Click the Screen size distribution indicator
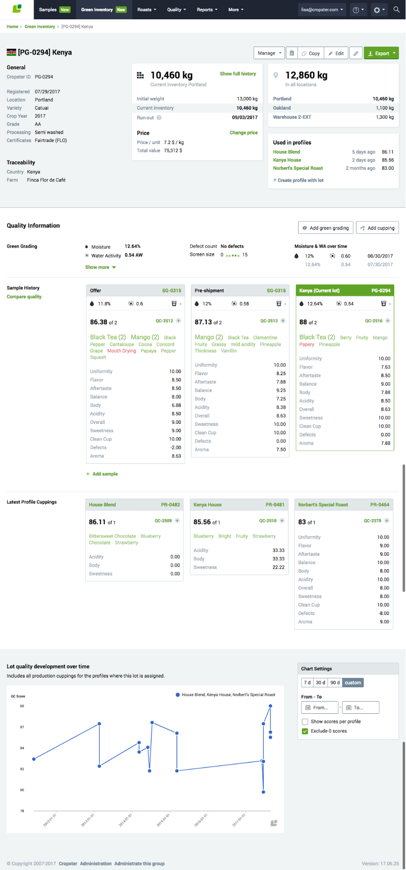 233,255
